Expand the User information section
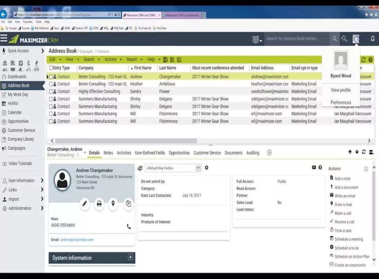Screen dimensions: 379x279 [x=42, y=180]
